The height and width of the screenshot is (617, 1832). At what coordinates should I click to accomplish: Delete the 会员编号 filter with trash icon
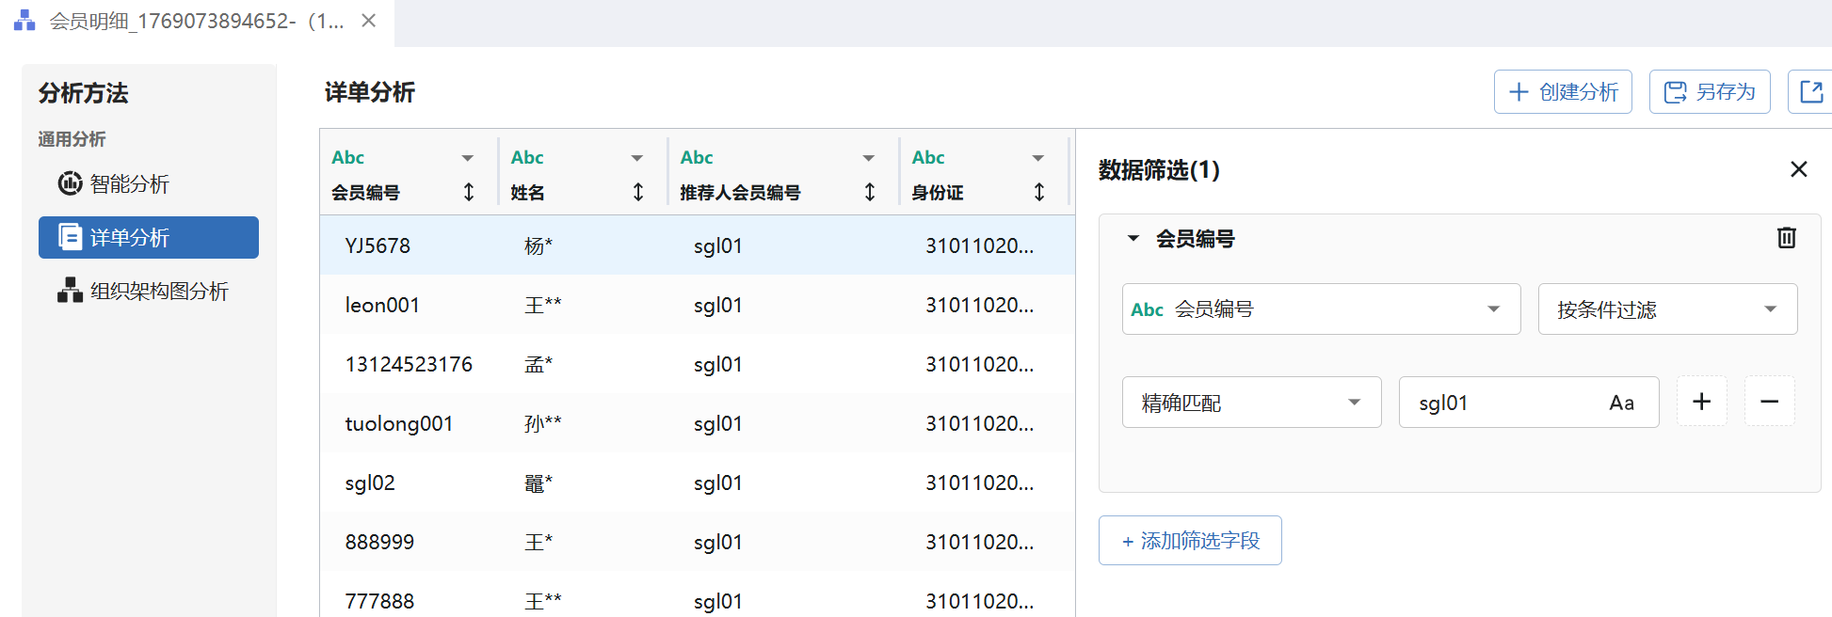(x=1786, y=238)
